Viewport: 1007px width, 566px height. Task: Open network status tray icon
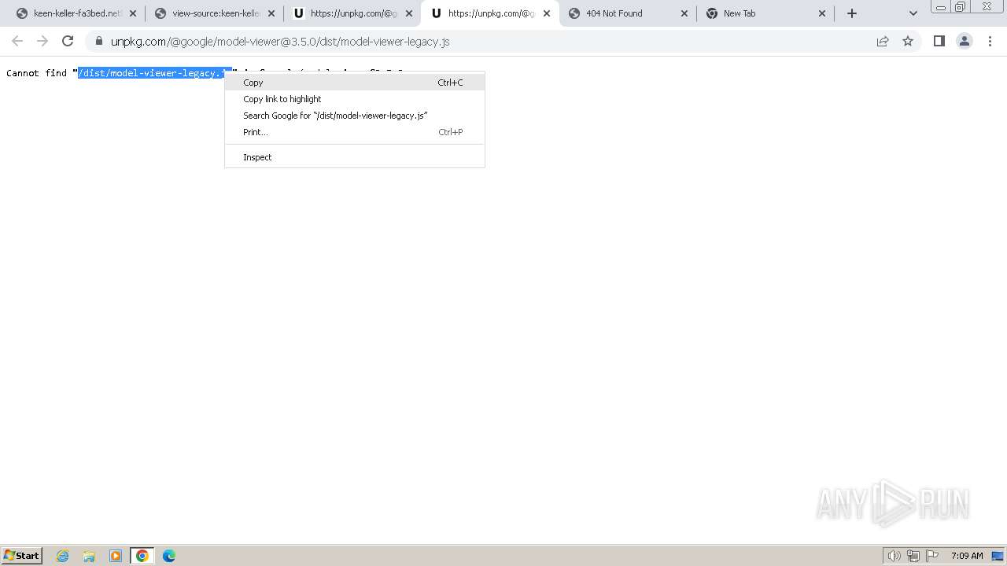point(913,556)
